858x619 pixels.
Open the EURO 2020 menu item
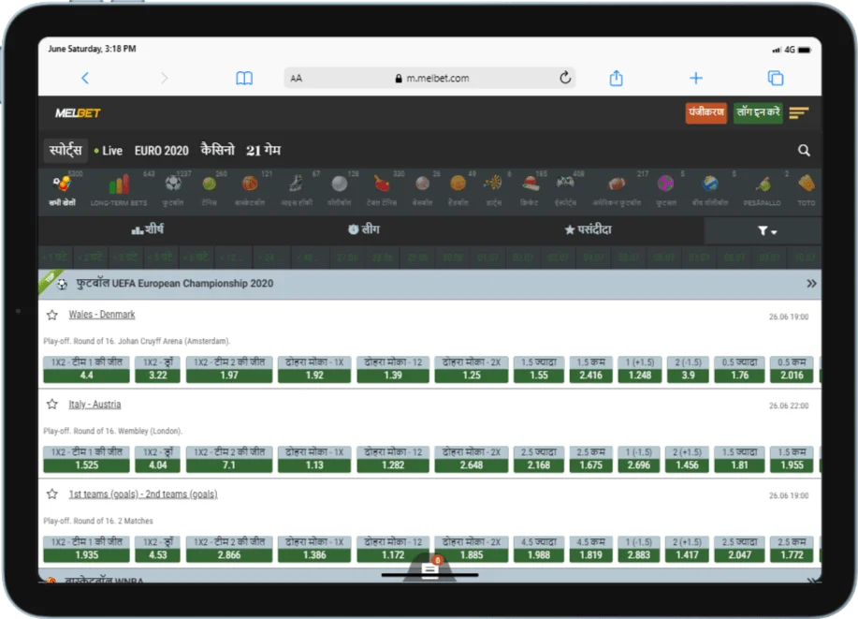click(162, 151)
